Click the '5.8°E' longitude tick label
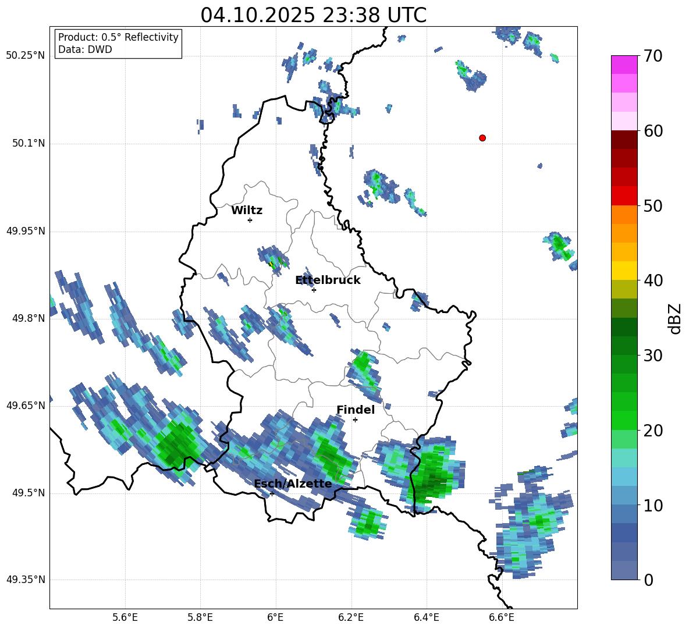This screenshot has height=629, width=689. [200, 617]
